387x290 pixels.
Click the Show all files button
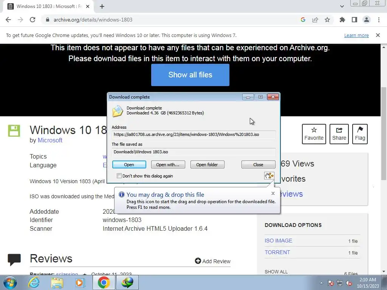190,75
